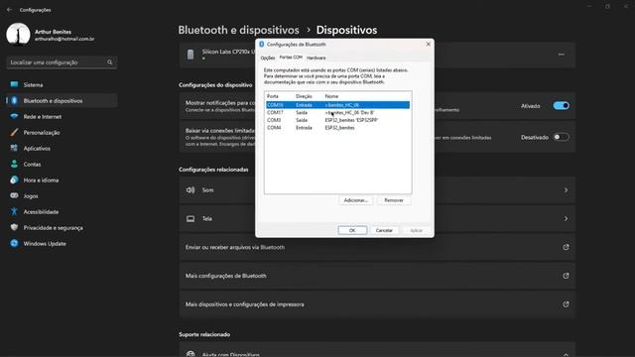
Task: Click the Cancelar button
Action: tap(384, 230)
